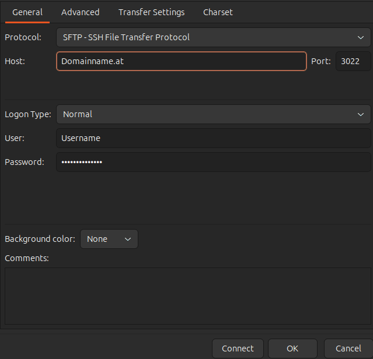Dismiss the dialog with the Cancel button
Viewport: 373px width, 359px height.
coord(348,349)
